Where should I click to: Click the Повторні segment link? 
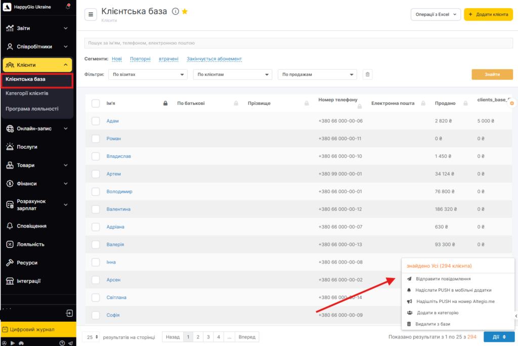140,59
